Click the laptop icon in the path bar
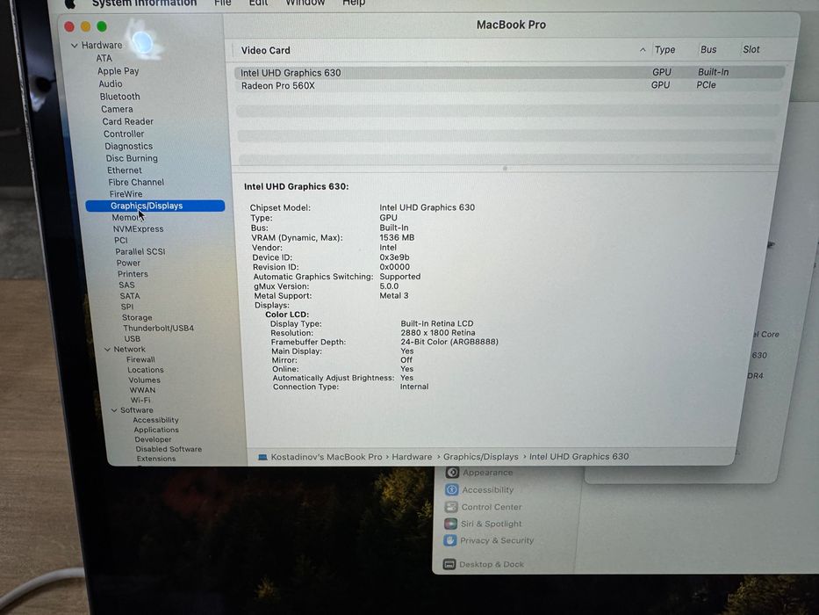819x615 pixels. tap(262, 457)
